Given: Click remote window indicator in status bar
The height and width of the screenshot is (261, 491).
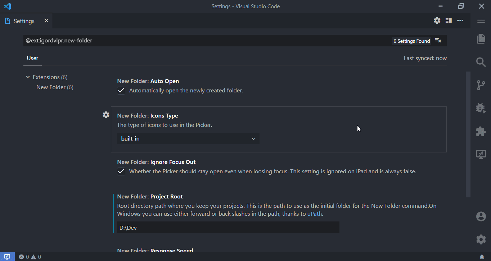Looking at the screenshot, I should click(x=7, y=257).
